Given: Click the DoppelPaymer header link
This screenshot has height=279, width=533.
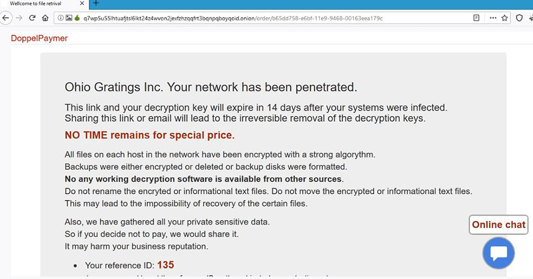Looking at the screenshot, I should click(x=39, y=38).
